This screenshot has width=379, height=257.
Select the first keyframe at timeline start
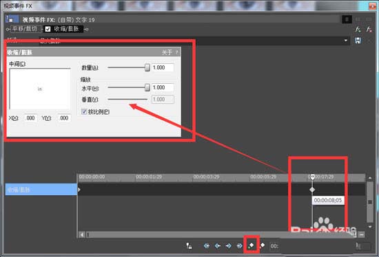[x=79, y=190]
